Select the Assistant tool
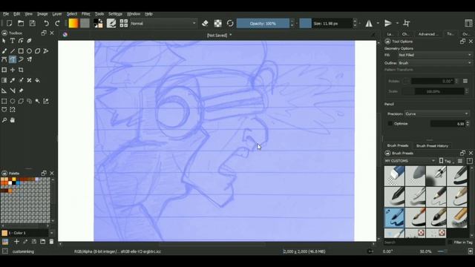The width and height of the screenshot is (475, 267). point(4,90)
